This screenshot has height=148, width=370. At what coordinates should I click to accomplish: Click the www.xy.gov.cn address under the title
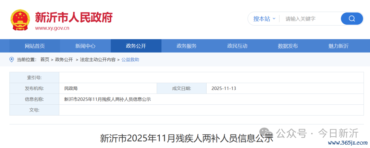(52, 28)
